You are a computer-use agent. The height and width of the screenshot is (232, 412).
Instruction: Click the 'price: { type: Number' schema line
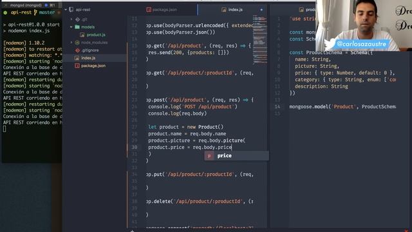click(345, 73)
